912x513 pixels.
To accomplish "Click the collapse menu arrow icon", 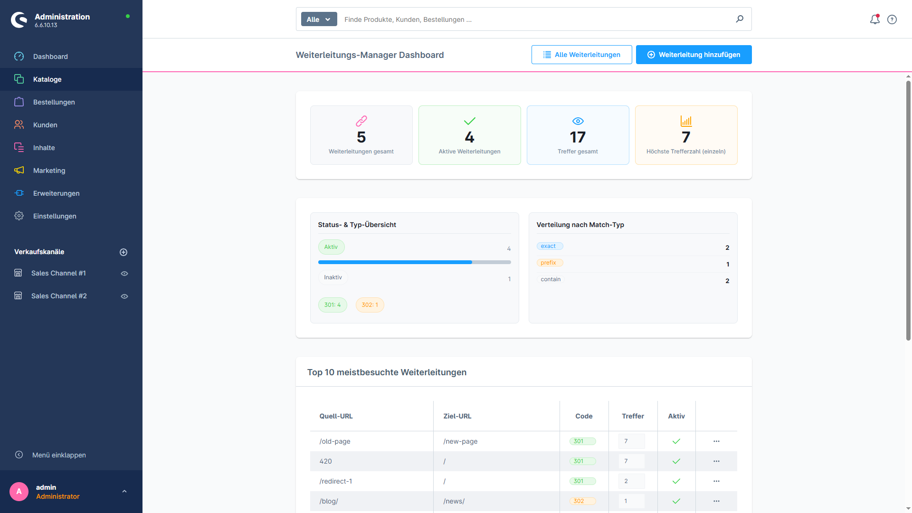I will click(x=19, y=455).
